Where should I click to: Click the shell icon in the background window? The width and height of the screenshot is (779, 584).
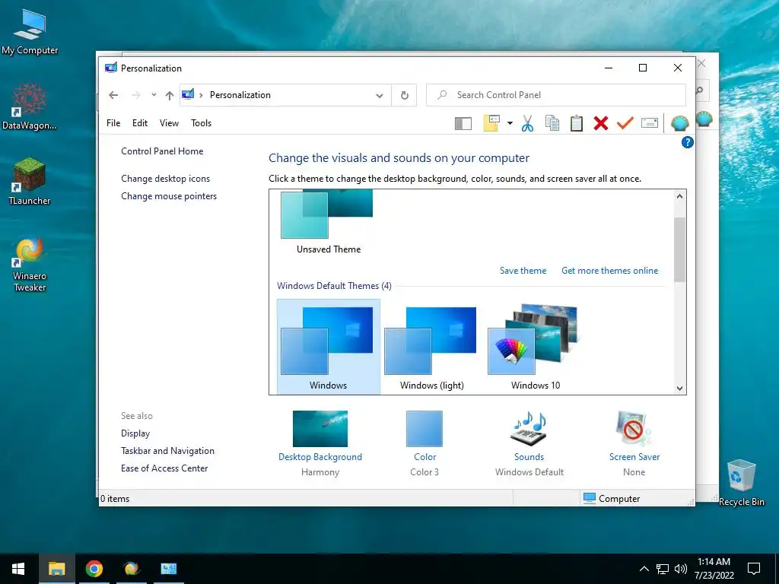pos(704,119)
